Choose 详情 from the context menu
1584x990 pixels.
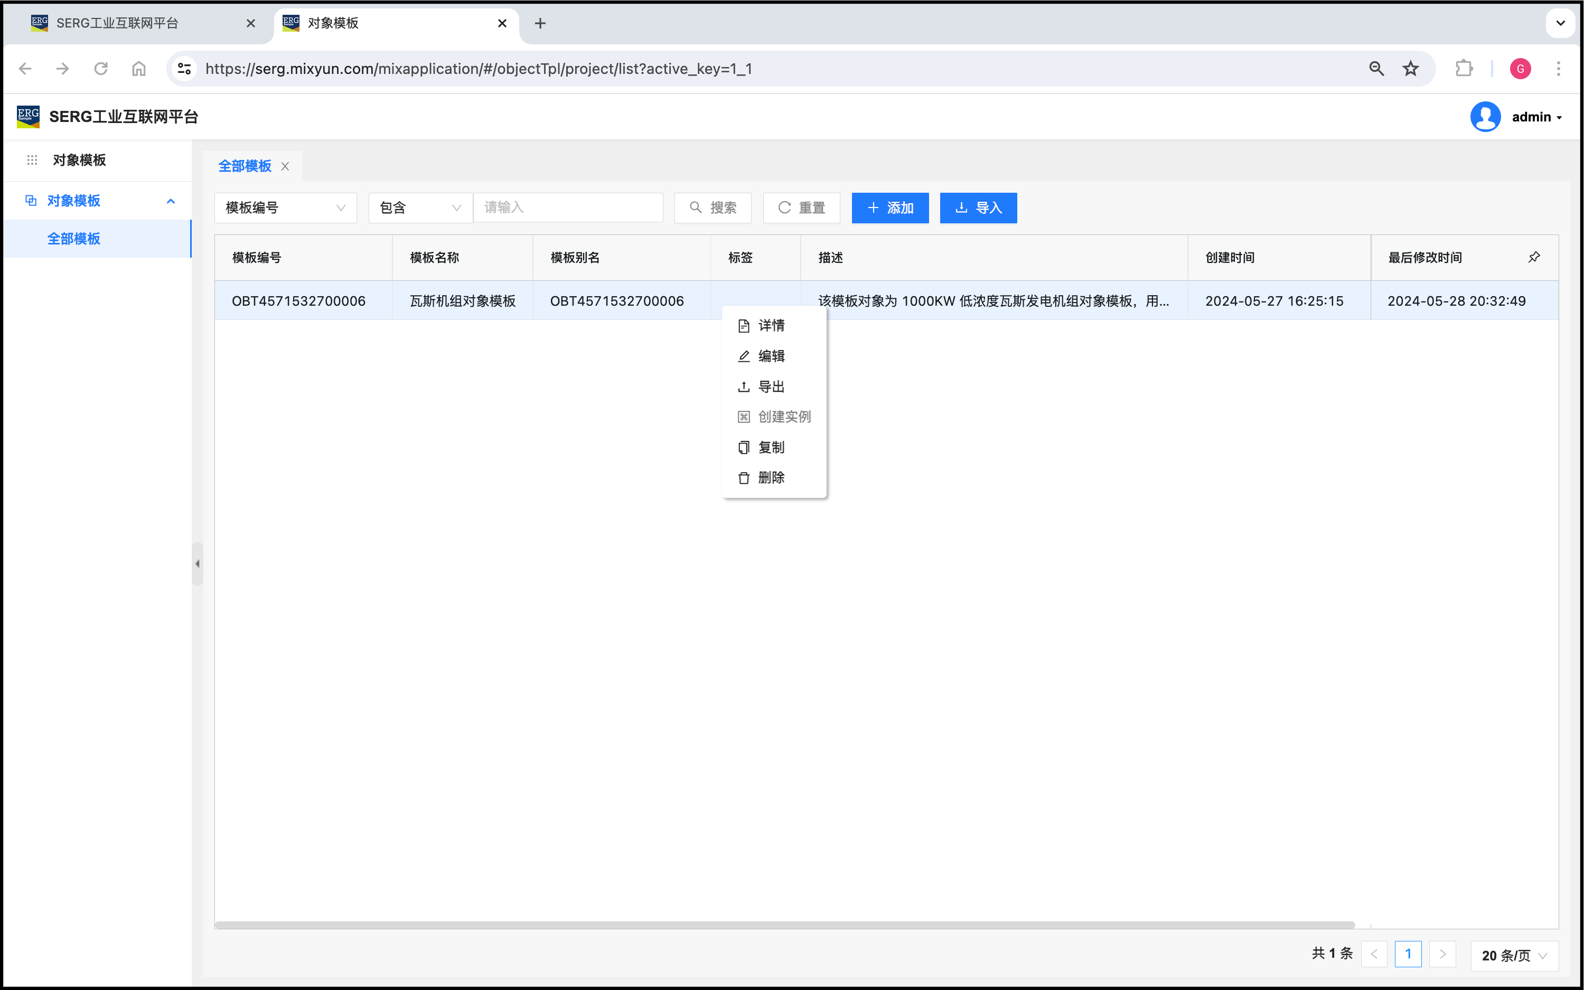pyautogui.click(x=771, y=325)
